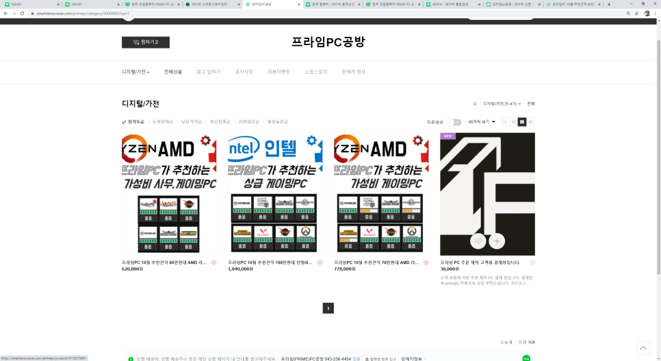The image size is (661, 361).
Task: Click the round heart overlay on logo thumbnail
Action: pos(478,241)
